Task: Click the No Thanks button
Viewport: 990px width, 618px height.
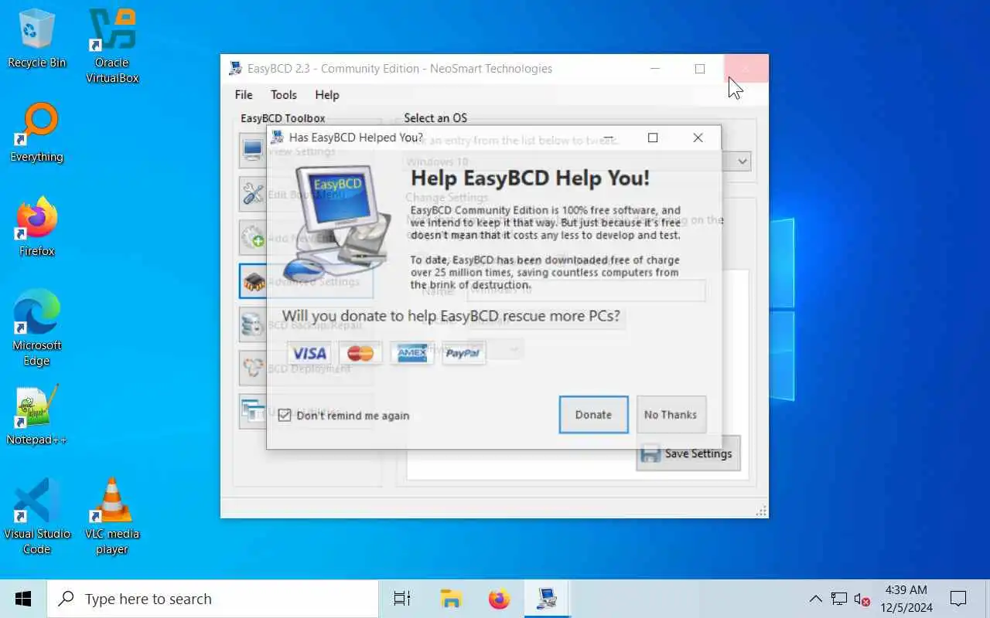Action: click(x=671, y=415)
